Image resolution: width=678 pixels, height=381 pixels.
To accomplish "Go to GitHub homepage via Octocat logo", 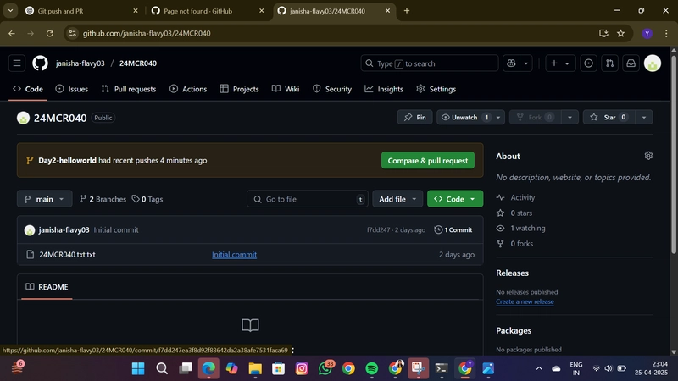I will point(40,63).
